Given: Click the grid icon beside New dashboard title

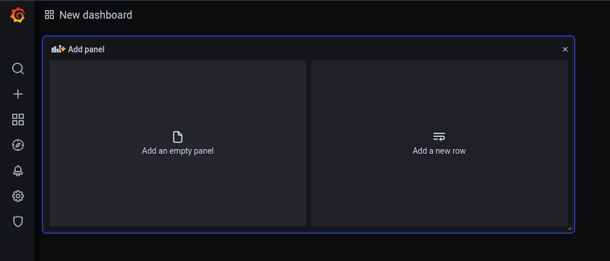Looking at the screenshot, I should point(50,15).
